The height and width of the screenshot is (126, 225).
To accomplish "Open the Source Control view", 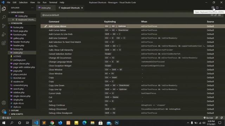I will point(4,26).
